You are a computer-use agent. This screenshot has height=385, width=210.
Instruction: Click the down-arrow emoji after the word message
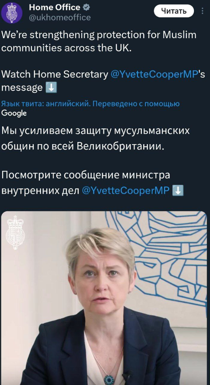coord(51,87)
